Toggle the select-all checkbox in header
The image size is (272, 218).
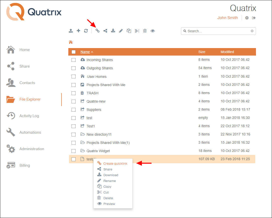coord(74,52)
